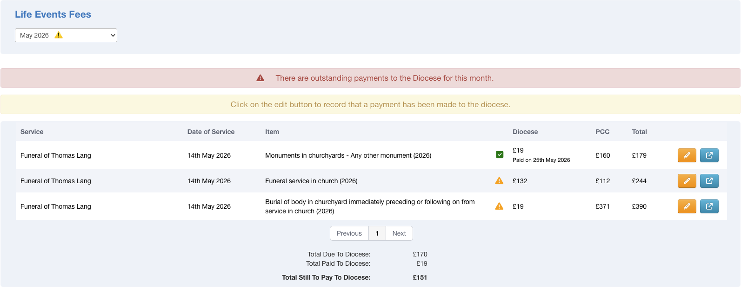Viewport: 741px width, 288px height.
Task: Select page 1 in the pagination
Action: (x=377, y=233)
